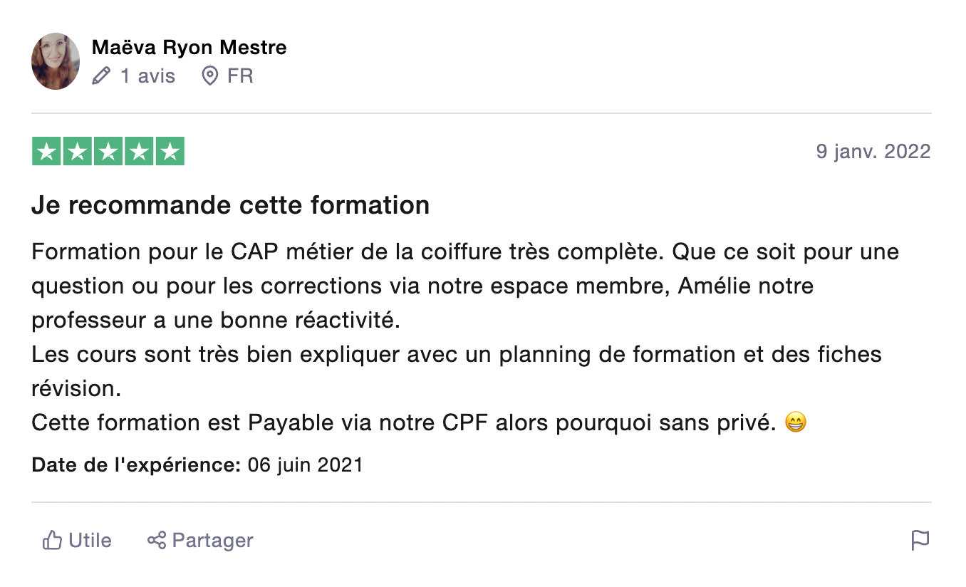Open Maëva Ryon Mestre's profile photo
Screen dimensions: 966x587
[x=56, y=61]
